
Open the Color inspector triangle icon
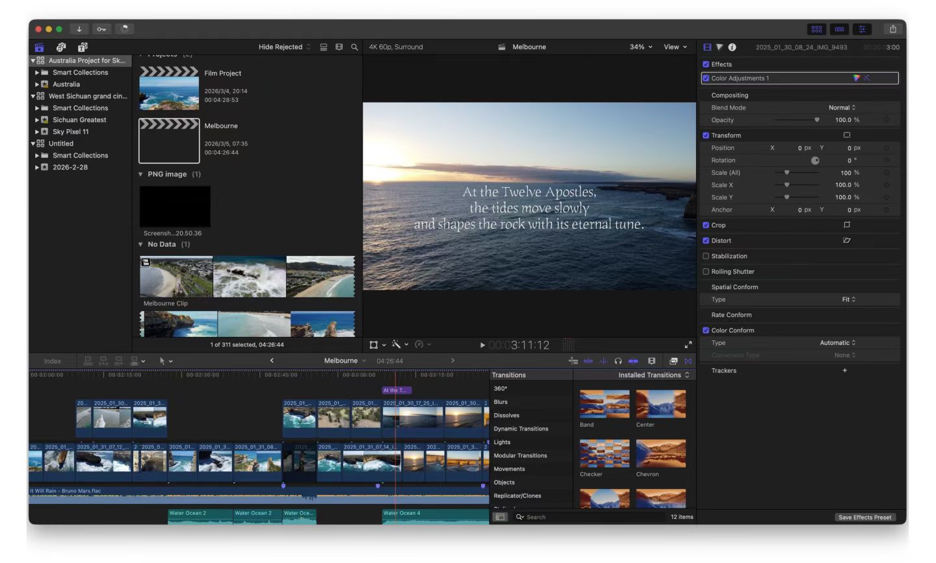720,47
